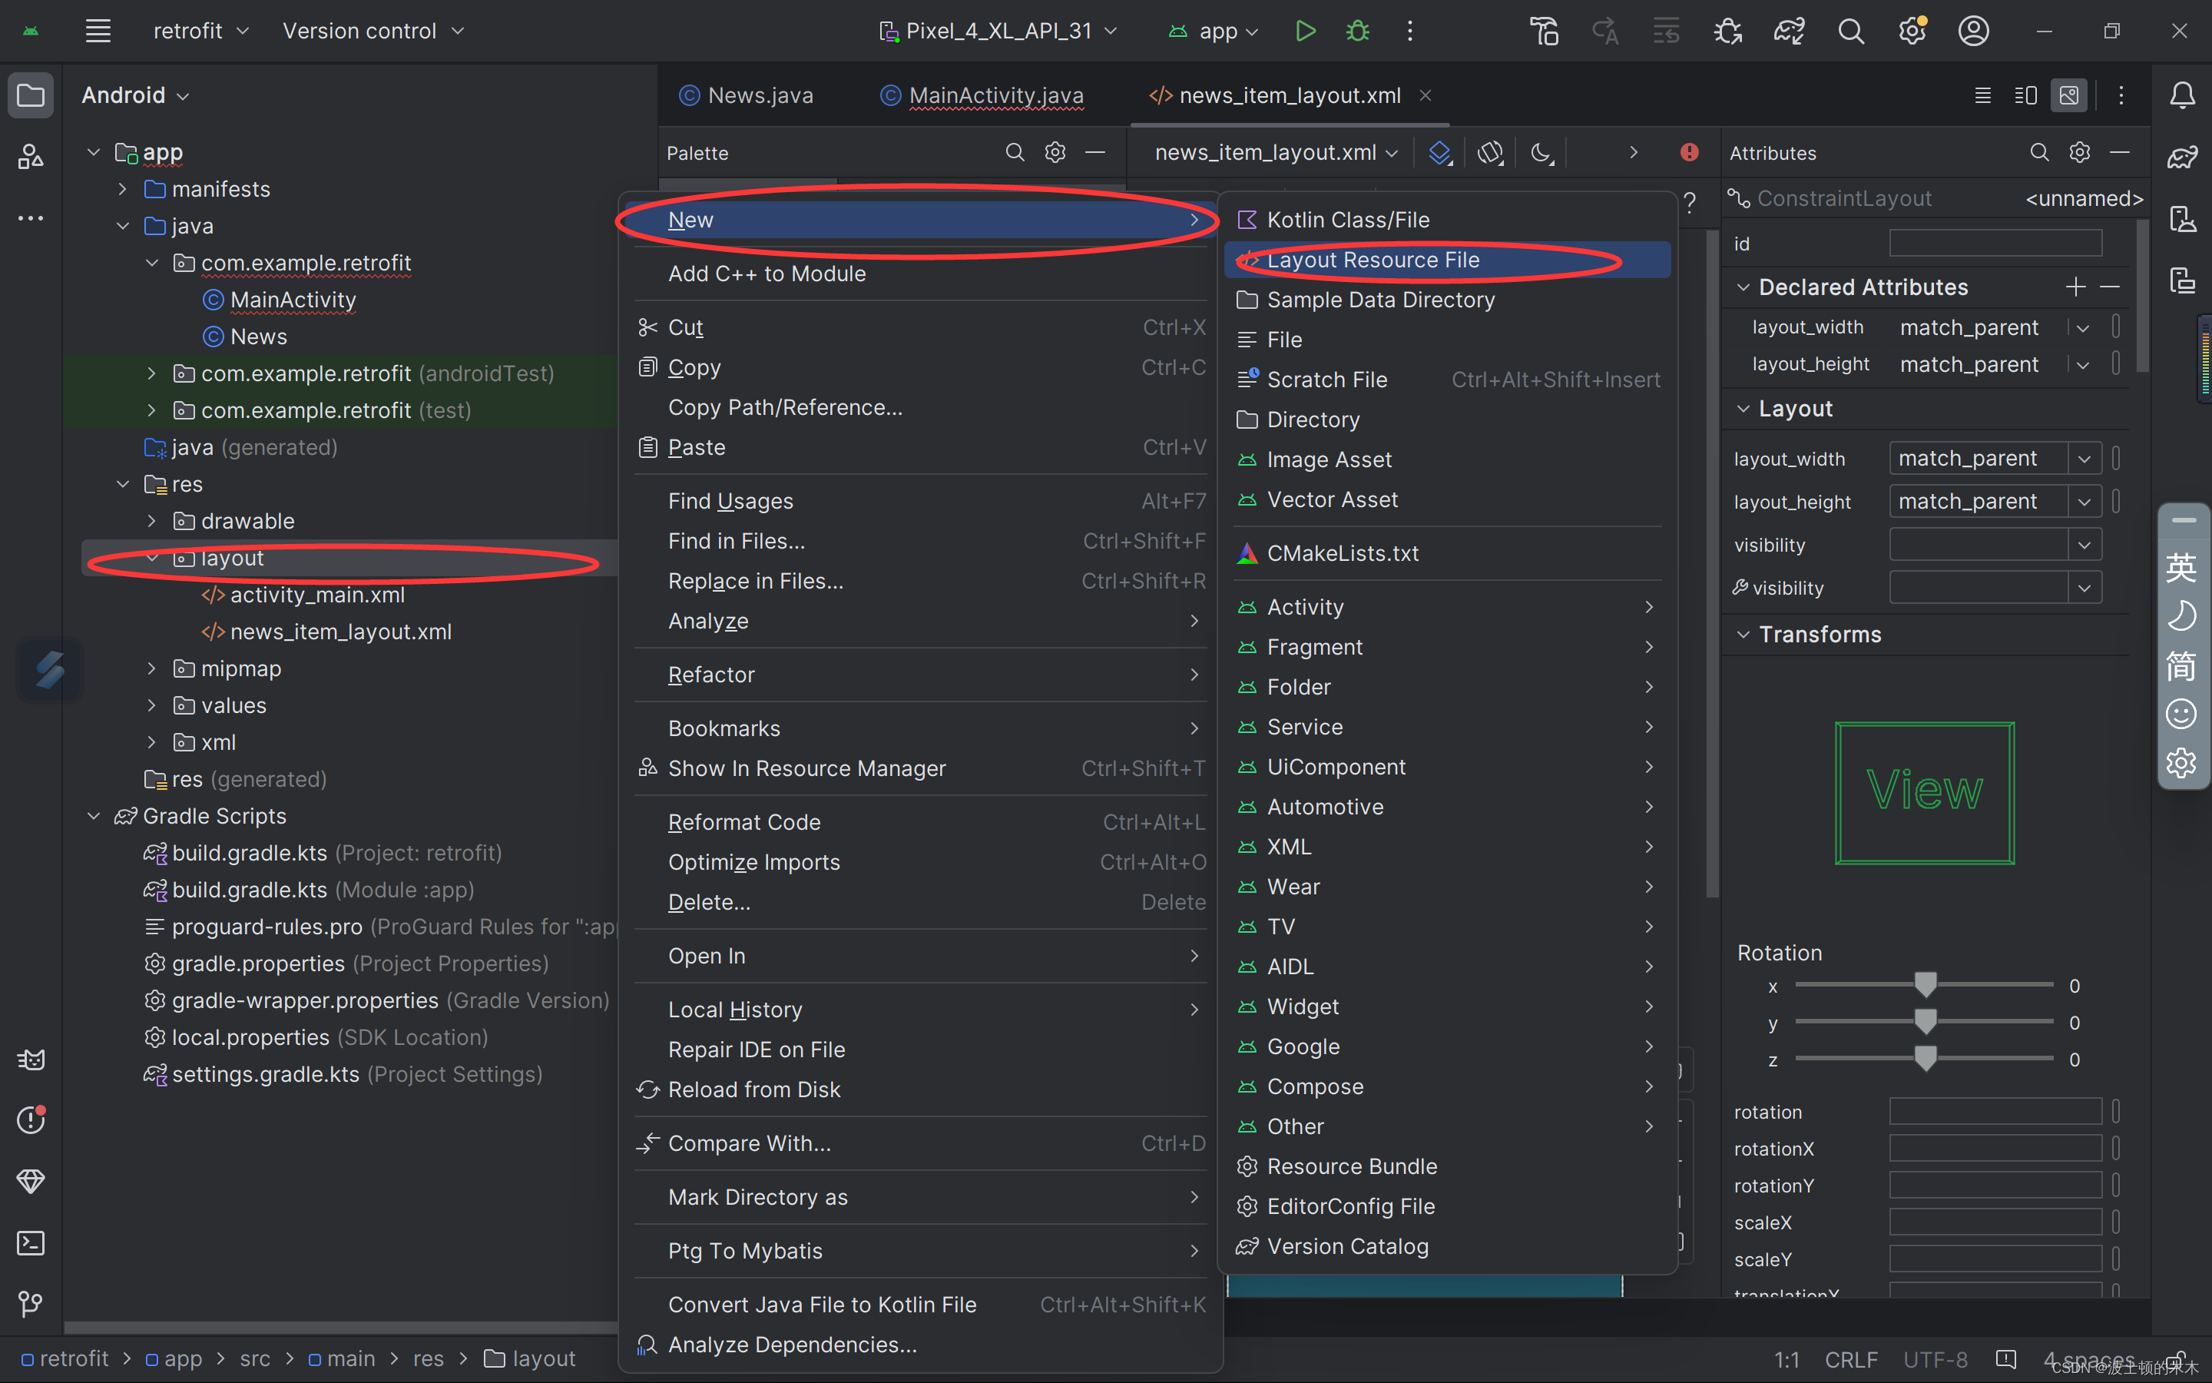
Task: Open the Android project view dropdown
Action: tap(135, 95)
